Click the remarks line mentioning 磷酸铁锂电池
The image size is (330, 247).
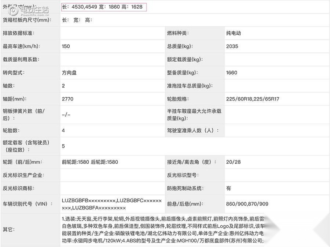163,233
